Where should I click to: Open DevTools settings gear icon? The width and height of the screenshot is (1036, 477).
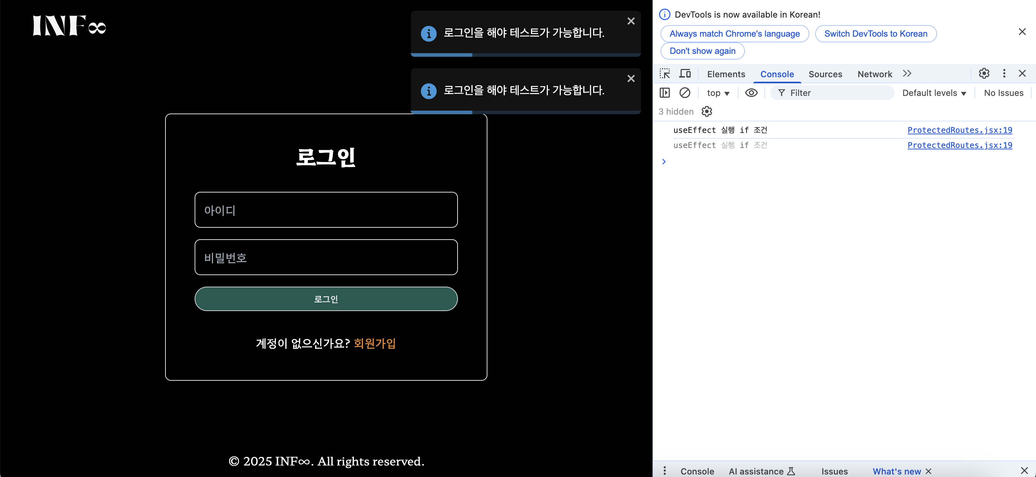click(984, 74)
